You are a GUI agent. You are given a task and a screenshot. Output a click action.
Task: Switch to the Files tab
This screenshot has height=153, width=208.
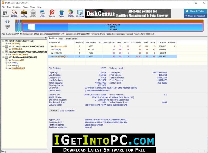(x=61, y=39)
